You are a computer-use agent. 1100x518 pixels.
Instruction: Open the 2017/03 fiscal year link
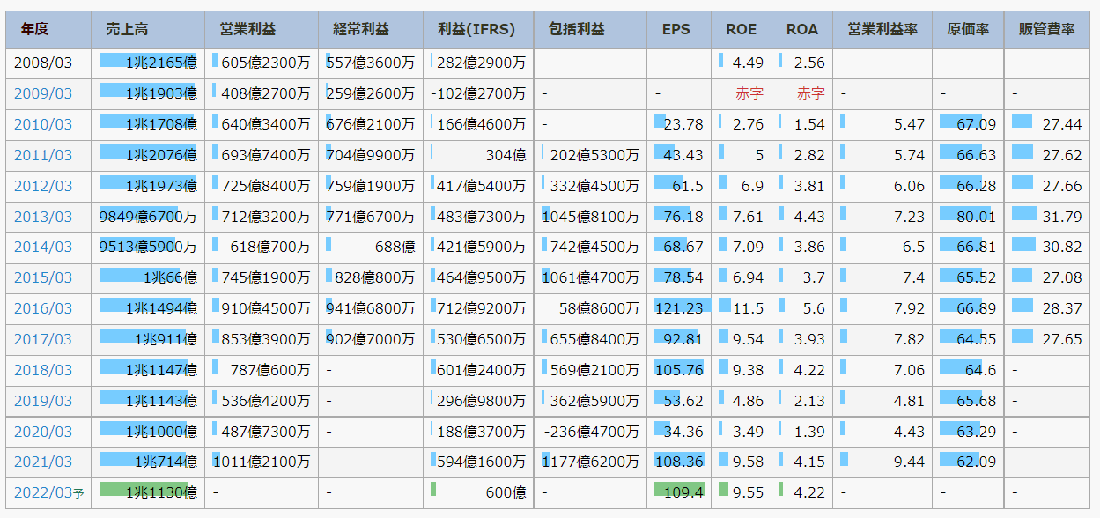pyautogui.click(x=43, y=339)
